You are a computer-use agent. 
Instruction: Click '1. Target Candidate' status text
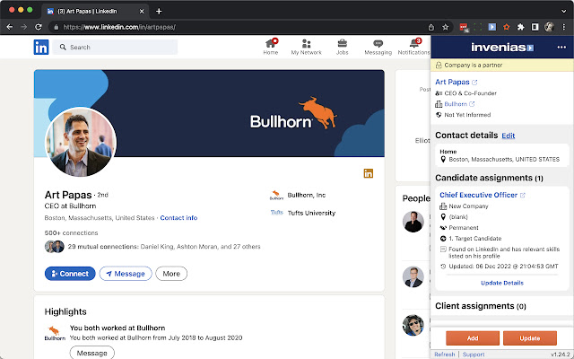coord(475,239)
